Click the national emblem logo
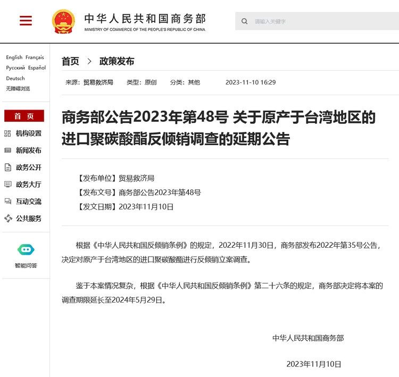The image size is (399, 377). tap(63, 21)
